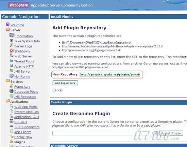Click the Java System Info icon

[x=12, y=41]
